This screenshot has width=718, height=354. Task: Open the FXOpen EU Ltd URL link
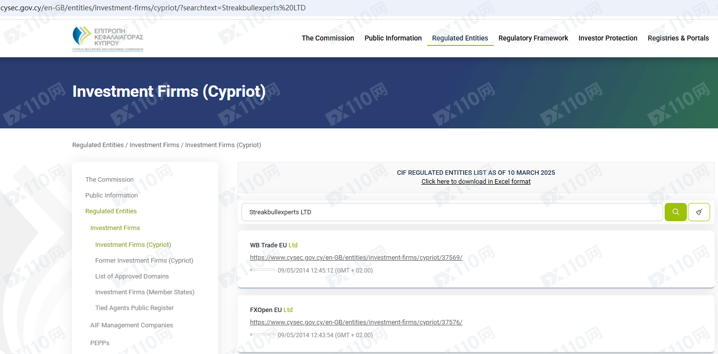(x=356, y=322)
